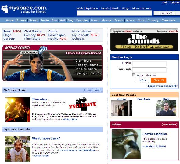180x164 pixels.
Task: Click The Sounds music video banner
Action: click(144, 42)
